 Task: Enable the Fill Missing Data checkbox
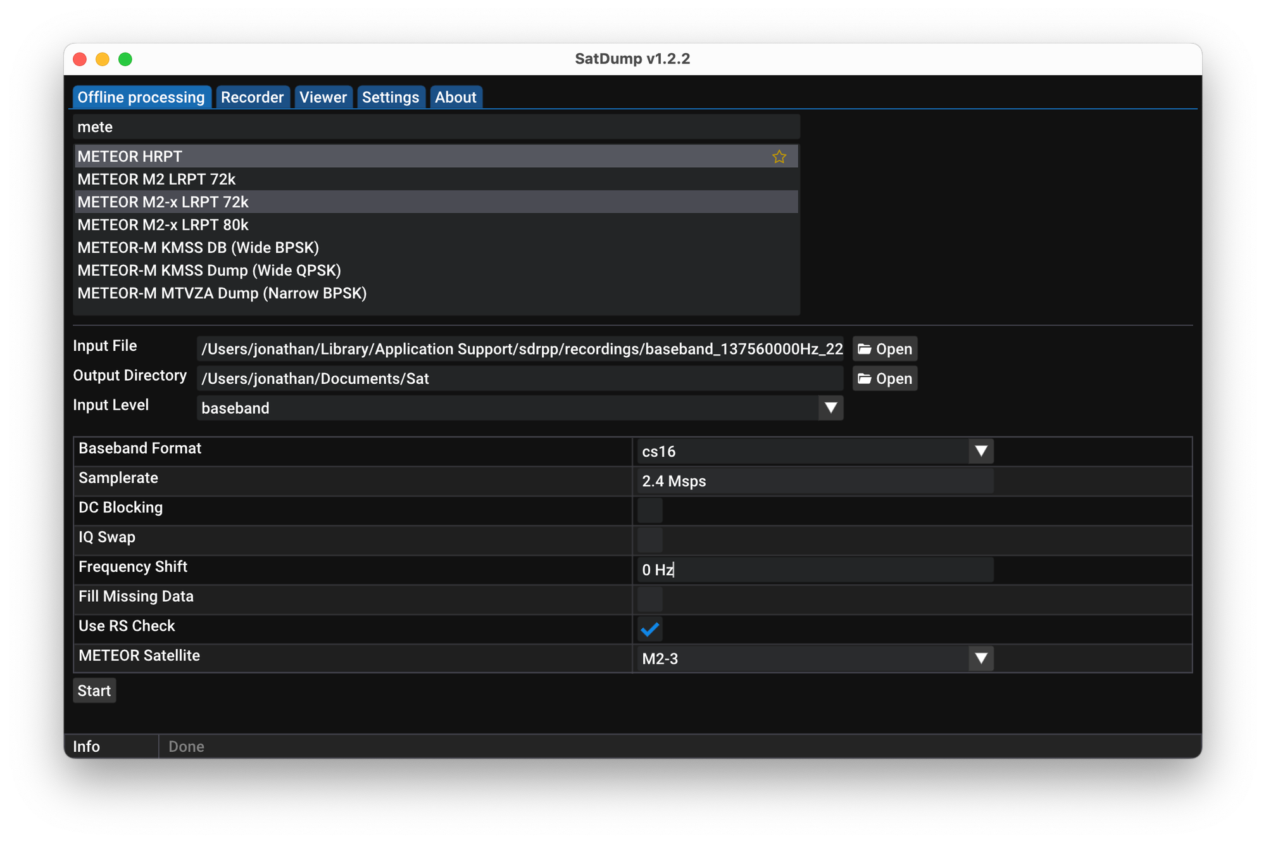(x=649, y=599)
